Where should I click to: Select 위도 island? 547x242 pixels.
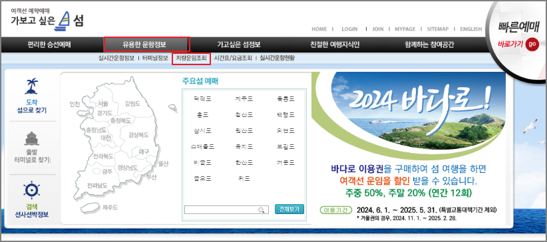[244, 179]
